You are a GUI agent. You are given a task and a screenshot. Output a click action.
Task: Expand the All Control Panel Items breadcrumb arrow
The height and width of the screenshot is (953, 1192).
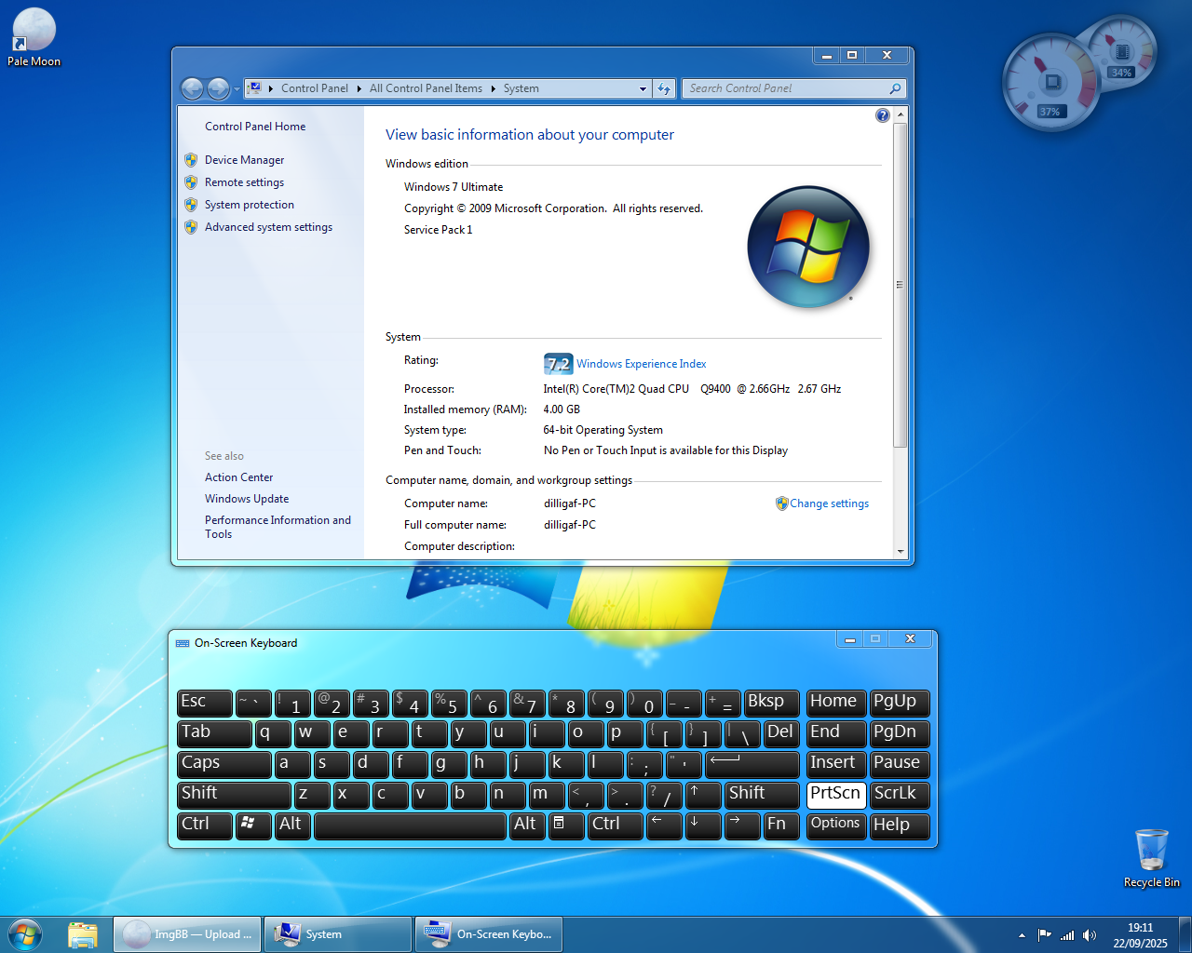pyautogui.click(x=494, y=88)
